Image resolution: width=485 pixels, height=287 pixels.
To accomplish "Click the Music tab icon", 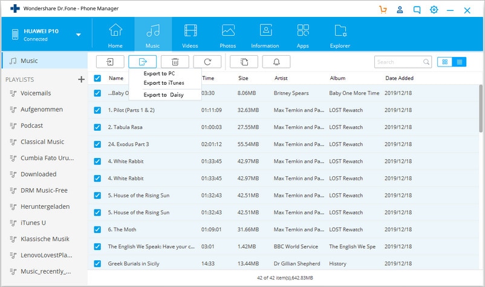I will coord(153,31).
